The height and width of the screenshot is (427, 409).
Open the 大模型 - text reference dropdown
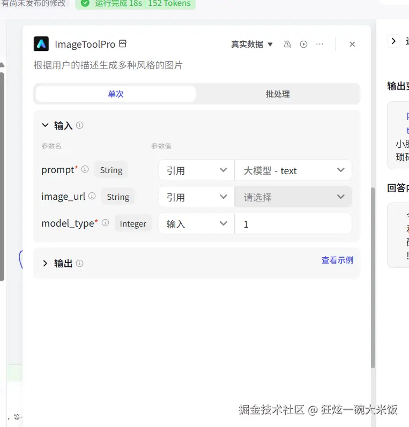[x=293, y=170]
